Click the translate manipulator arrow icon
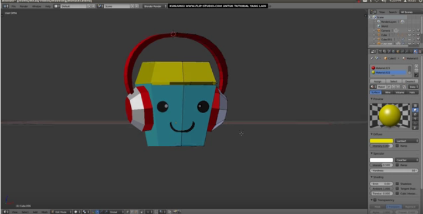This screenshot has height=214, width=423. point(97,212)
